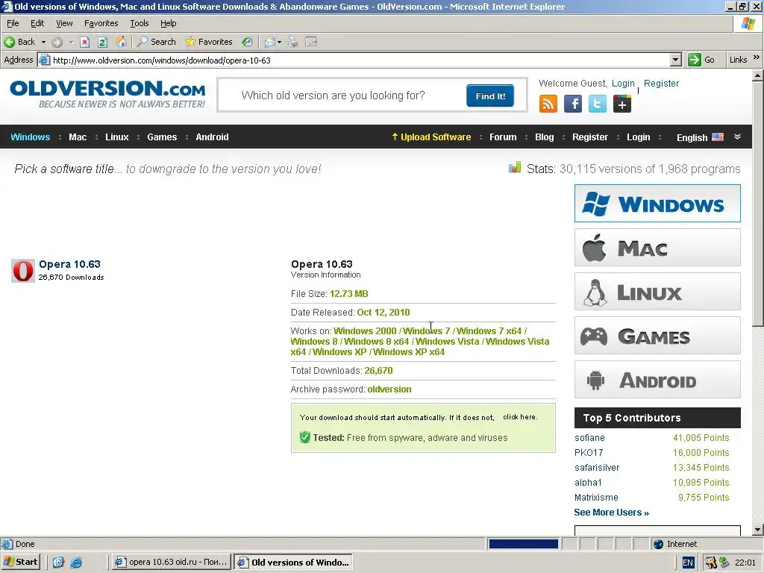Click Register link beside Welcome Guest
This screenshot has width=764, height=573.
[x=661, y=84]
